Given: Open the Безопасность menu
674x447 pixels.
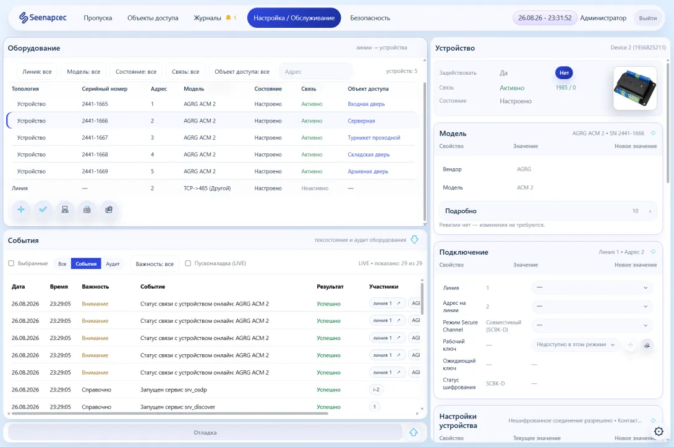Looking at the screenshot, I should coord(370,18).
